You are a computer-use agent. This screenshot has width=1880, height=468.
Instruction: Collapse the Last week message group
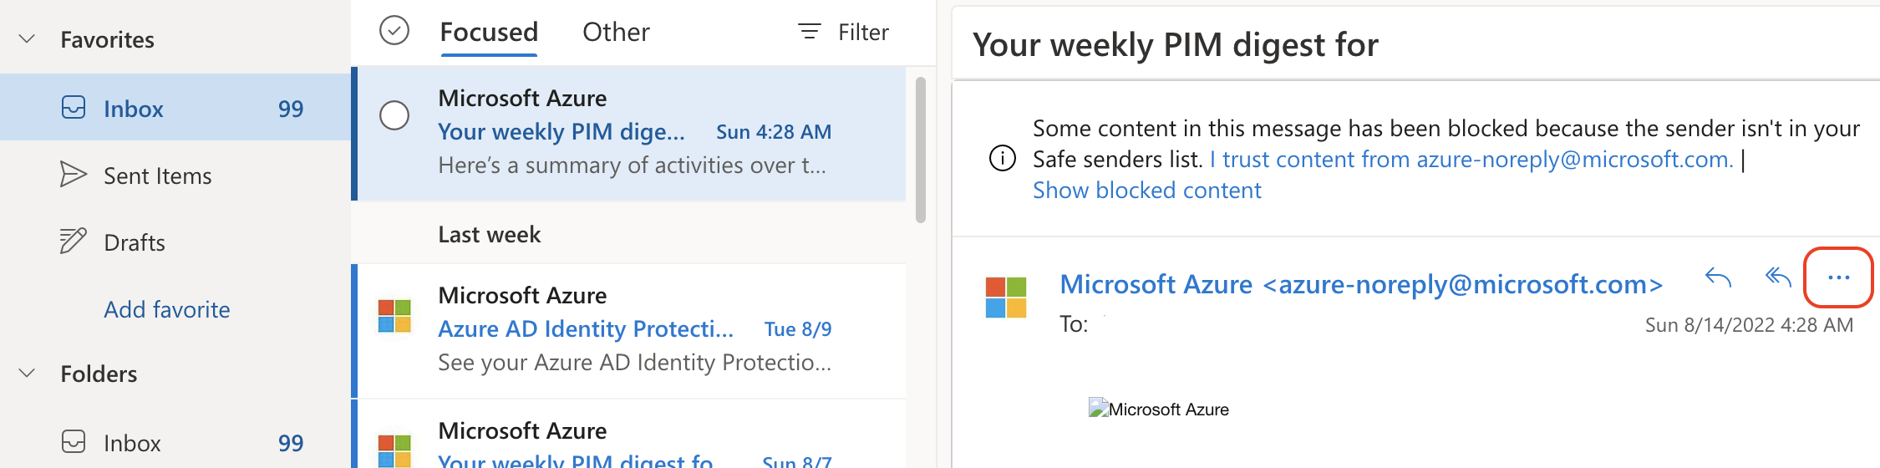pyautogui.click(x=490, y=234)
